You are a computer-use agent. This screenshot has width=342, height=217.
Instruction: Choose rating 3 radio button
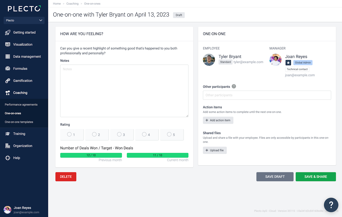point(119,135)
